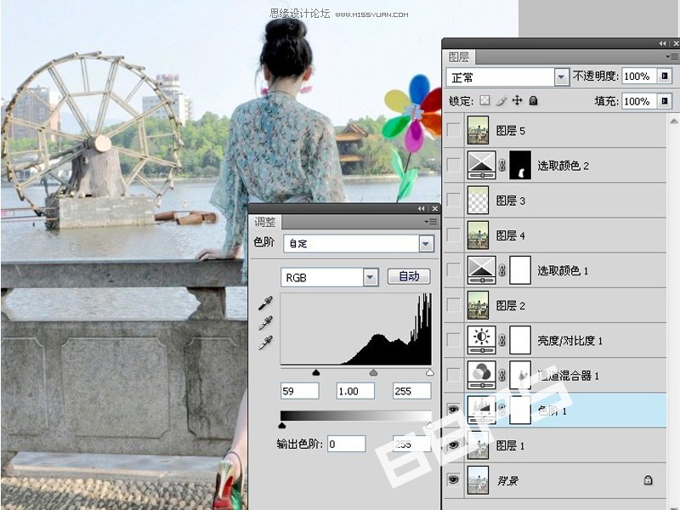This screenshot has width=680, height=510.
Task: Click link icon on 亮度/对比度 1 layer
Action: click(x=502, y=340)
